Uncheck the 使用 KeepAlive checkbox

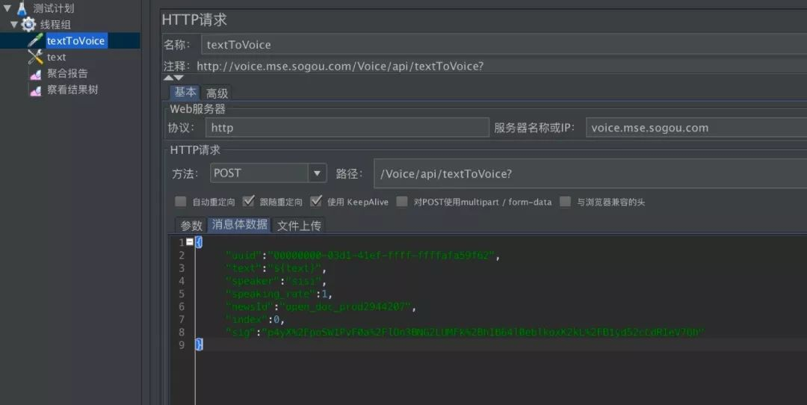tap(316, 201)
